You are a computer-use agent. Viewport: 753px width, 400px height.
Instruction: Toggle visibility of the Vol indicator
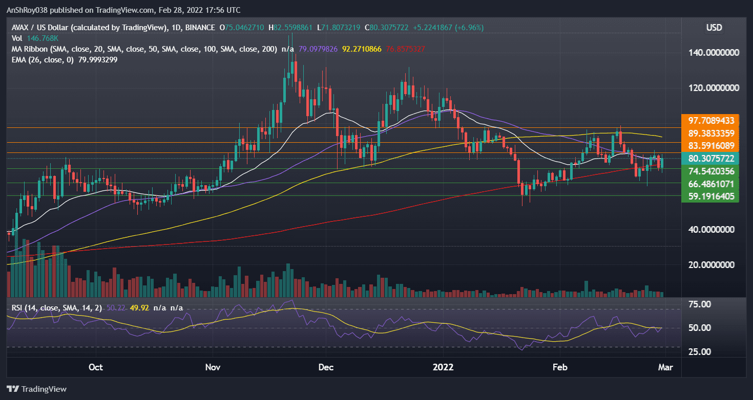point(16,38)
